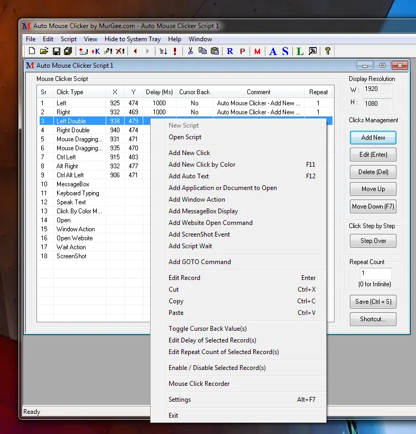Click the Edit (Enter) button
416x434 pixels.
point(373,155)
